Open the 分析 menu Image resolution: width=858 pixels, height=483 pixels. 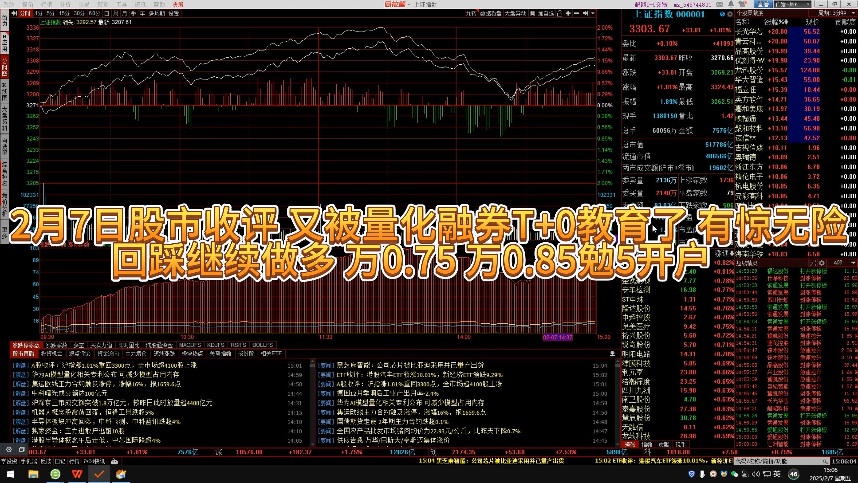click(x=65, y=4)
